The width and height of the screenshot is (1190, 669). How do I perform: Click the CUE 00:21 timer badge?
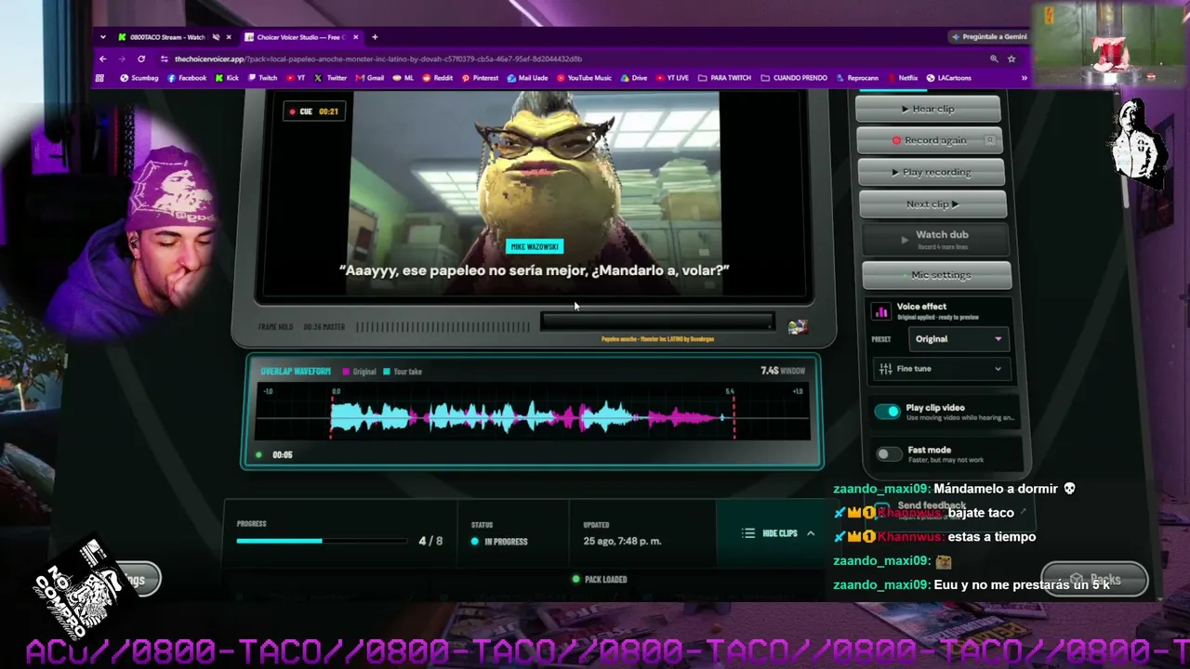click(x=314, y=111)
